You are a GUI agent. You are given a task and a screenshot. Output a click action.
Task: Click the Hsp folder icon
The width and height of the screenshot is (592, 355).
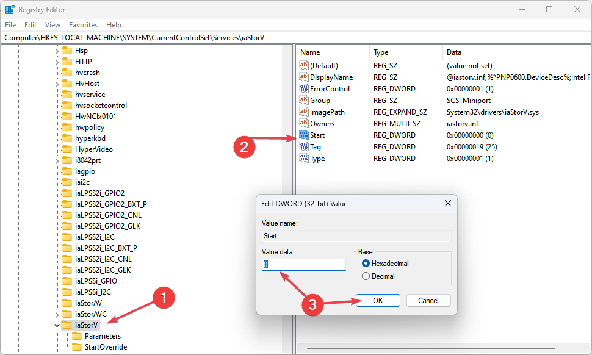point(67,51)
